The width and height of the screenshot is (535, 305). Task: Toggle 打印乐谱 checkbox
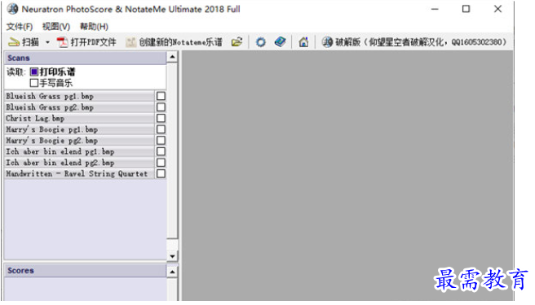pyautogui.click(x=33, y=72)
